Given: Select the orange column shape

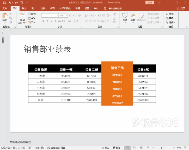Looking at the screenshot, I should point(117,84).
